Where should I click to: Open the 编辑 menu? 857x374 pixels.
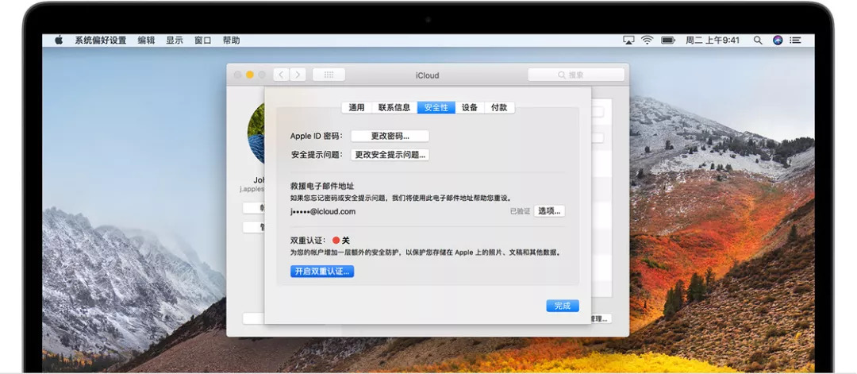[x=146, y=40]
